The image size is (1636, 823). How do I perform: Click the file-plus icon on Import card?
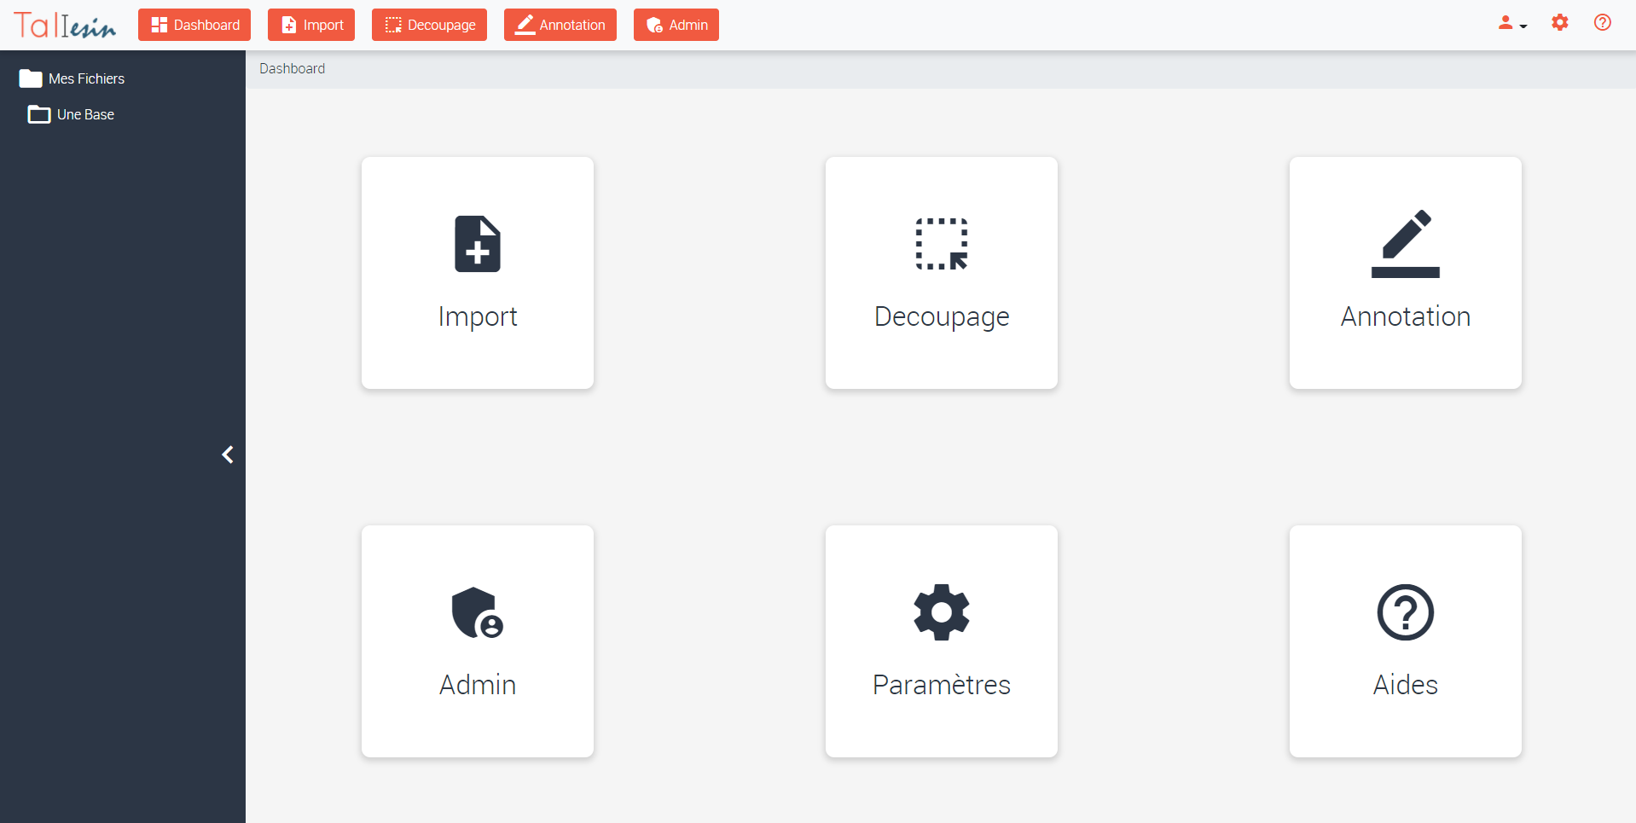point(478,244)
